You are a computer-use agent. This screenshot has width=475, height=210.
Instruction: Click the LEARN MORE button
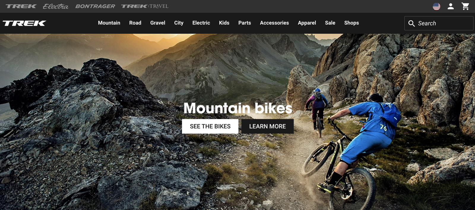click(267, 126)
